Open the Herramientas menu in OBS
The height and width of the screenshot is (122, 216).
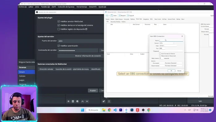pos(82,7)
